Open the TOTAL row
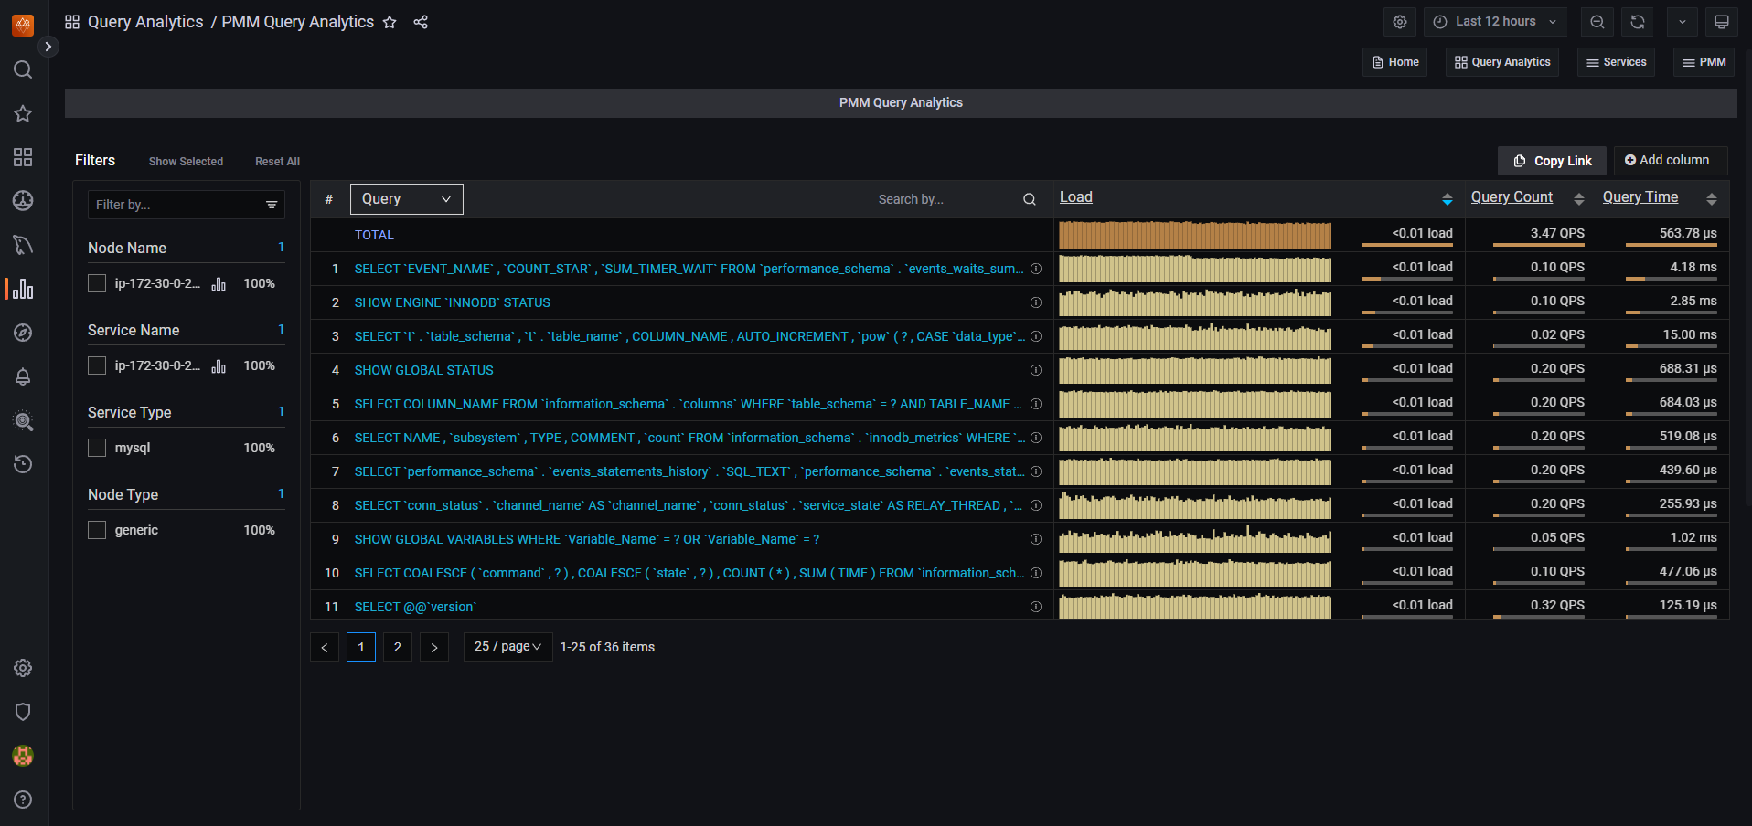The height and width of the screenshot is (826, 1752). [x=374, y=235]
